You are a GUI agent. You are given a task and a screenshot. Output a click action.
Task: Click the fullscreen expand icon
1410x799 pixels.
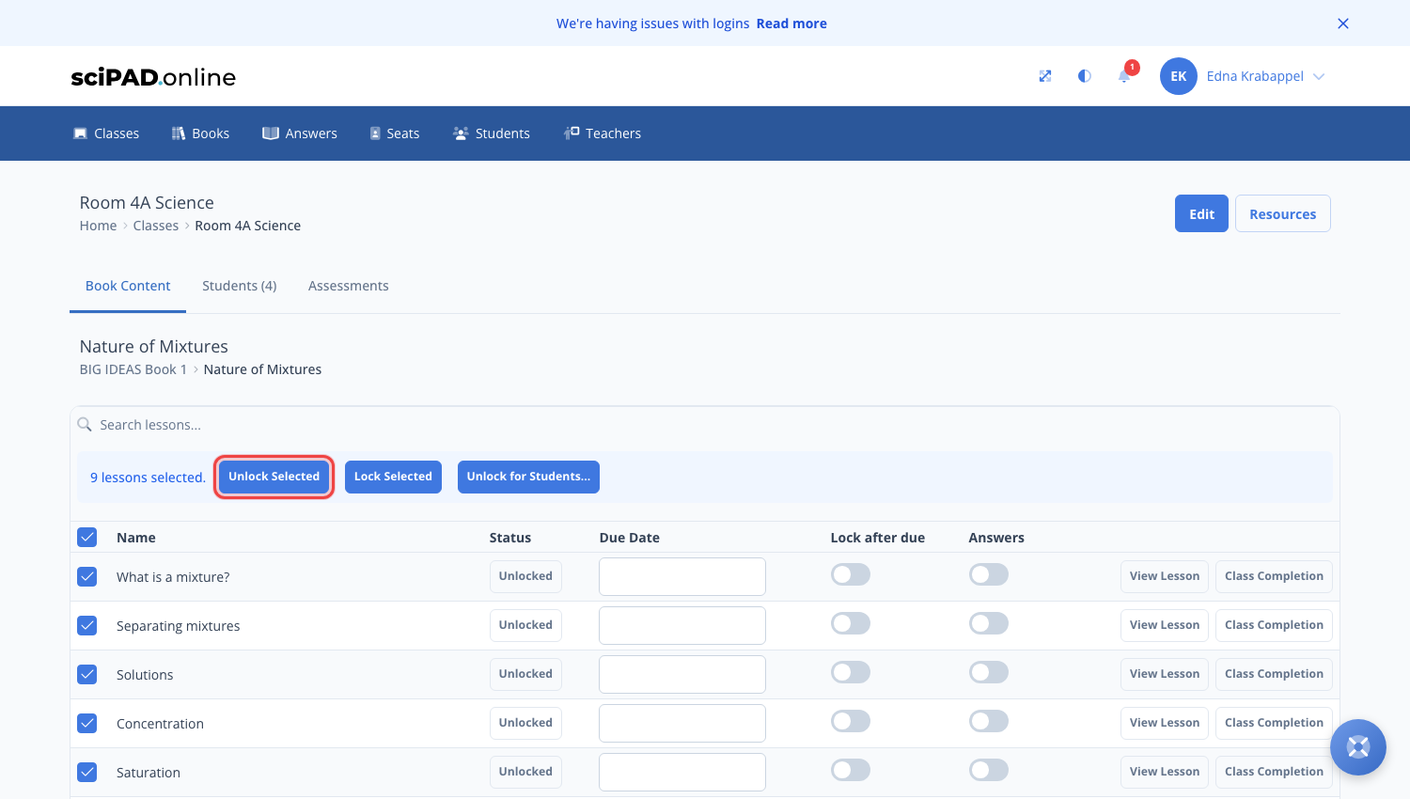click(x=1044, y=76)
